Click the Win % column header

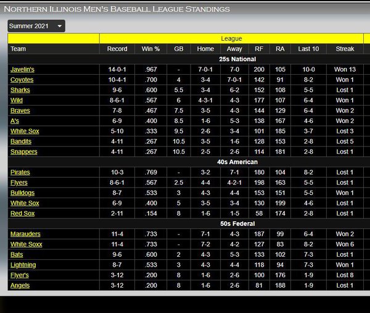150,49
